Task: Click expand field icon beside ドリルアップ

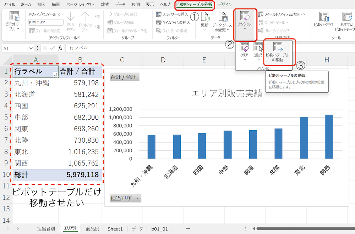Action: 97,17
